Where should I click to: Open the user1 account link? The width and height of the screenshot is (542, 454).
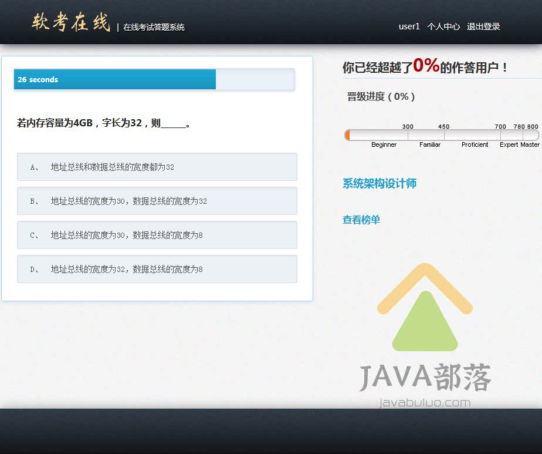409,26
